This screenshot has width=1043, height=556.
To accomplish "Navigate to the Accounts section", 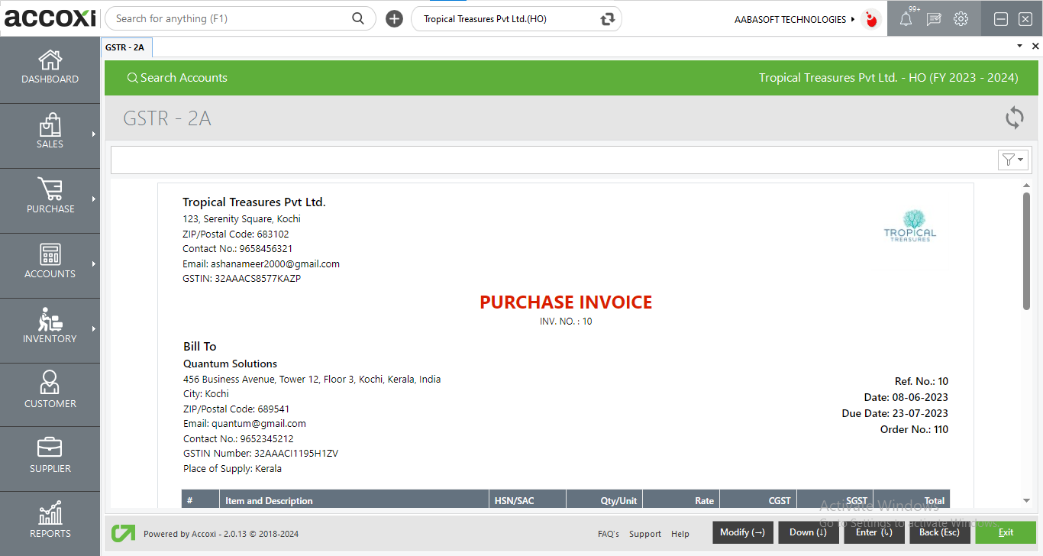I will (x=50, y=264).
